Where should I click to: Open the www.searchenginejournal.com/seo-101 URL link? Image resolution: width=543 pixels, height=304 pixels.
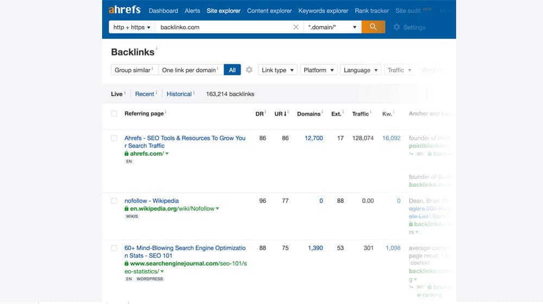click(186, 268)
